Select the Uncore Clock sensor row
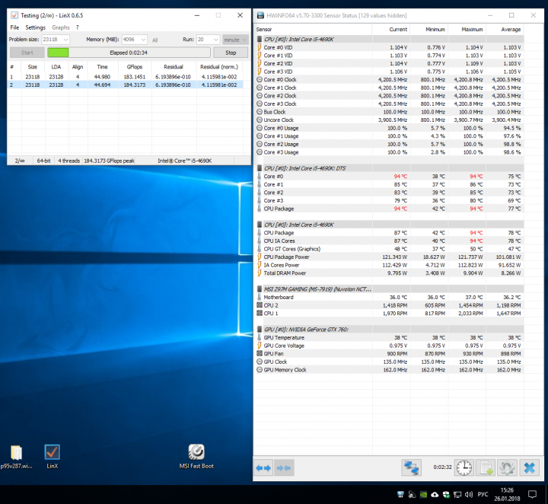The width and height of the screenshot is (548, 504). pos(390,120)
